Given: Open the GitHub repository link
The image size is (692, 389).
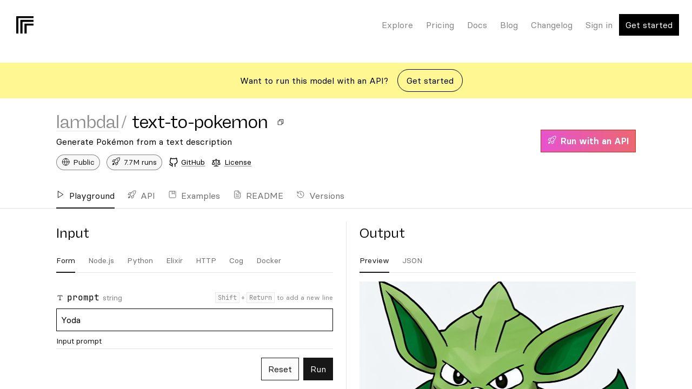Looking at the screenshot, I should [x=192, y=163].
